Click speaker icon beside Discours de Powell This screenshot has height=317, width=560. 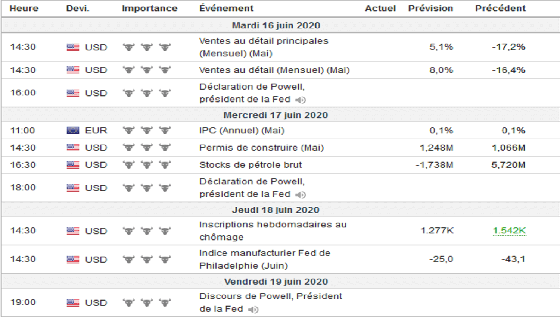click(x=253, y=310)
